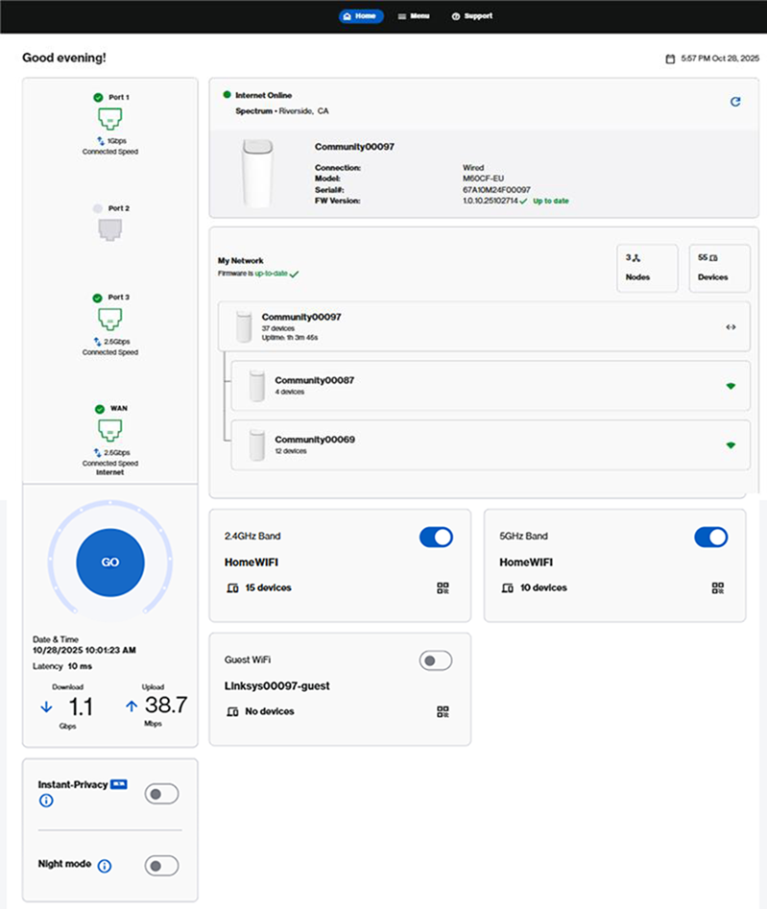Click the 2.4GHz HomeWIFI network name

pos(252,562)
